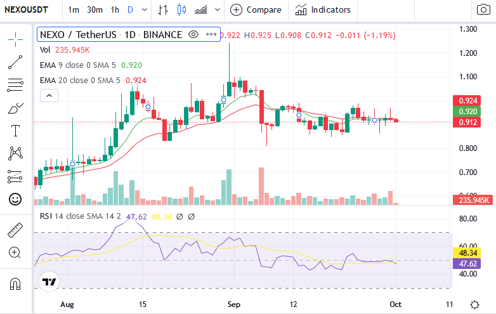Image resolution: width=496 pixels, height=314 pixels.
Task: Switch to candlestick chart style
Action: pyautogui.click(x=181, y=10)
